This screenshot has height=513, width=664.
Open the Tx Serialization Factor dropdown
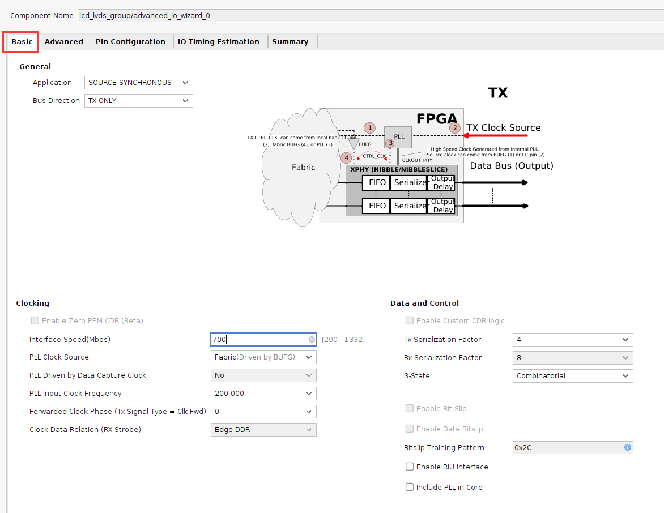tap(573, 340)
